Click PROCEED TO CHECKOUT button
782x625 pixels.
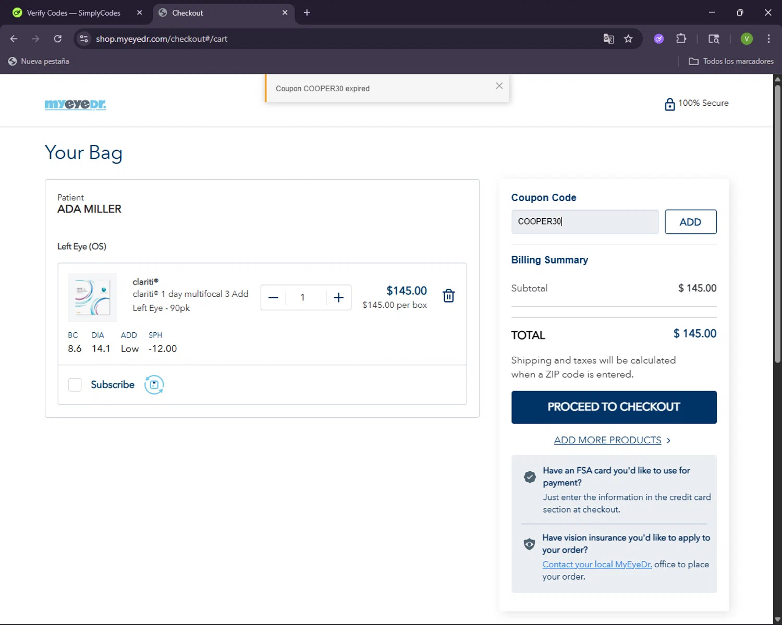pos(614,407)
